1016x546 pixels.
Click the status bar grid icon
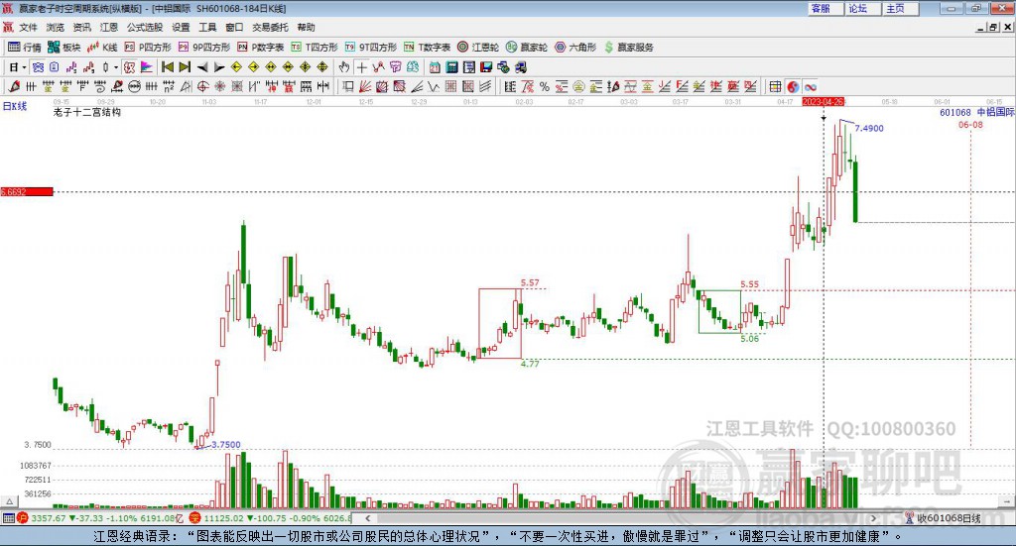[8, 518]
